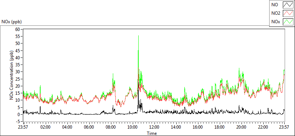Click the 08:00 x-axis tick label

point(111,127)
